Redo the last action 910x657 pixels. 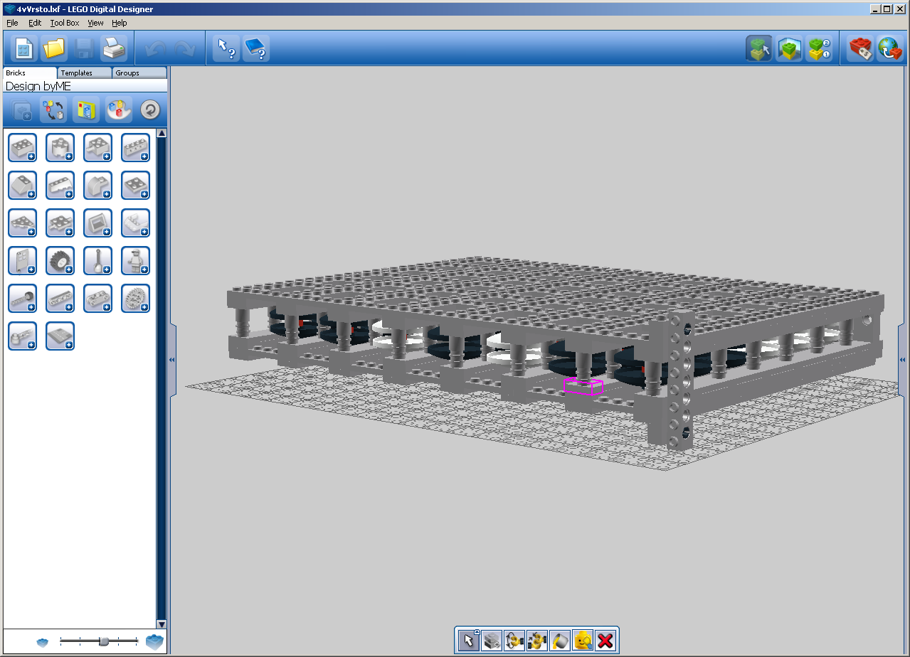pos(184,48)
